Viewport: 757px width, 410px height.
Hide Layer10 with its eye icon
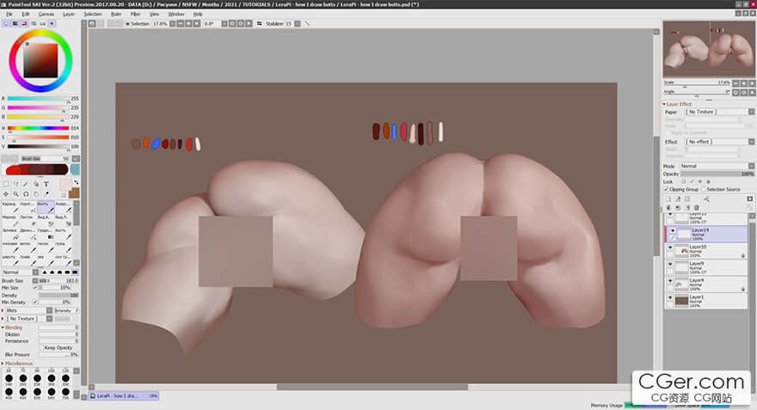tap(669, 248)
